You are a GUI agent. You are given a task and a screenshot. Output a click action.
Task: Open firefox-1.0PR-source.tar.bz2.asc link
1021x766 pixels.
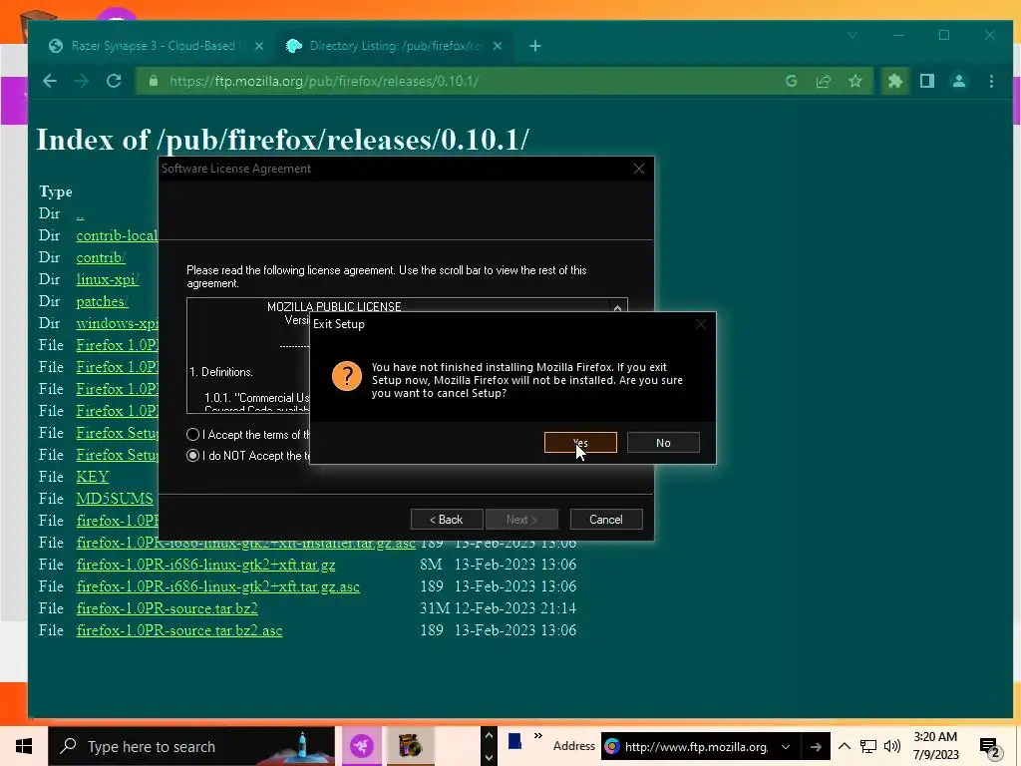click(179, 630)
